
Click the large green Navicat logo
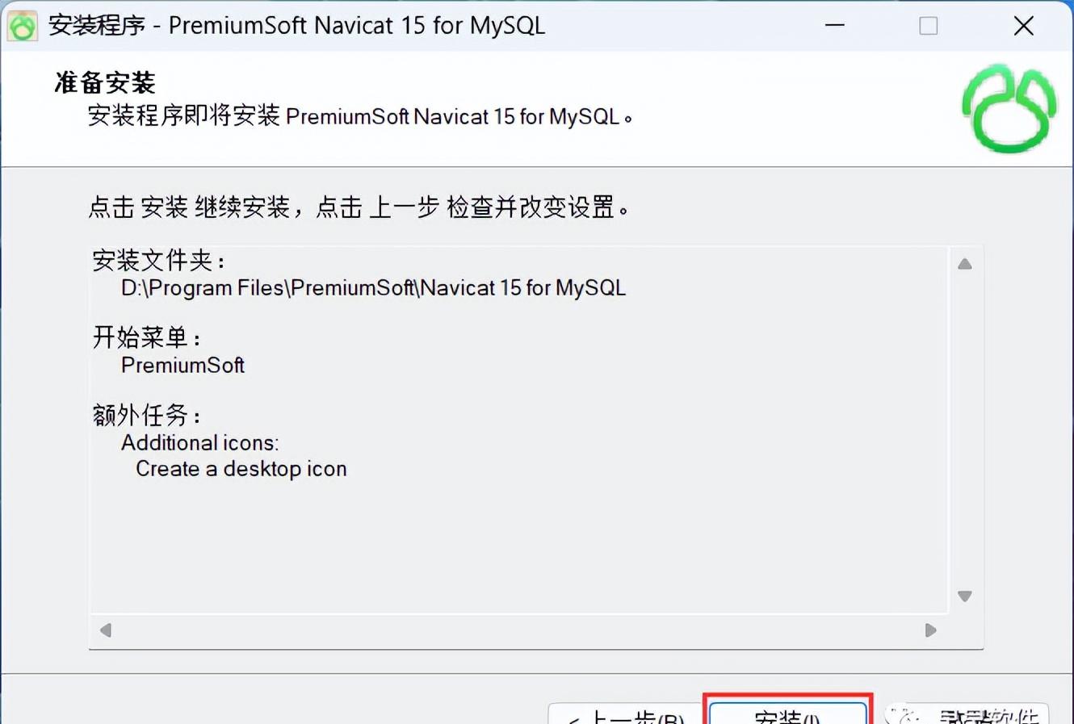point(1009,110)
